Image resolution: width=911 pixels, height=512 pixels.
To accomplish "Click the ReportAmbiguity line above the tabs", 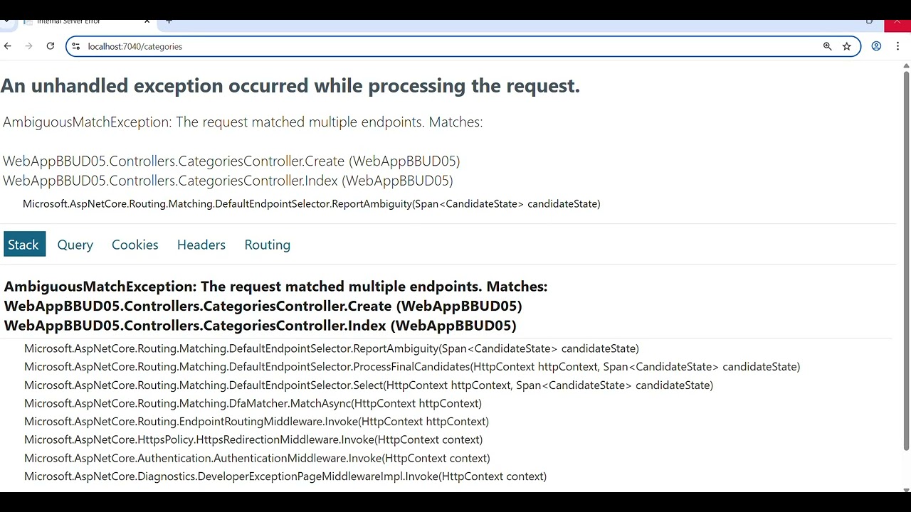I will tap(312, 204).
